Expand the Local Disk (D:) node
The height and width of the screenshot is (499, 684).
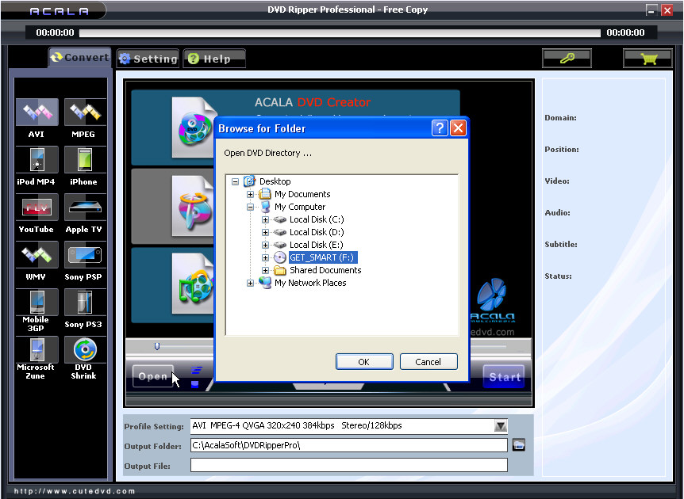[x=265, y=232]
